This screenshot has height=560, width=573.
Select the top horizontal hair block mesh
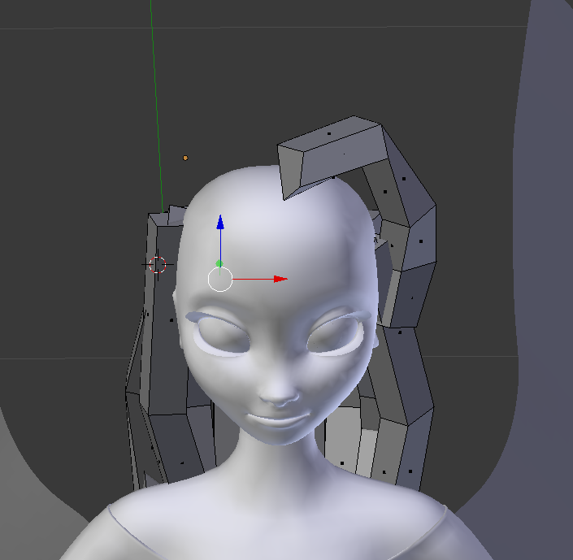(331, 154)
